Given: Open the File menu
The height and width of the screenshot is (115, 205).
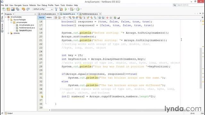Looking at the screenshot, I should coord(2,5).
